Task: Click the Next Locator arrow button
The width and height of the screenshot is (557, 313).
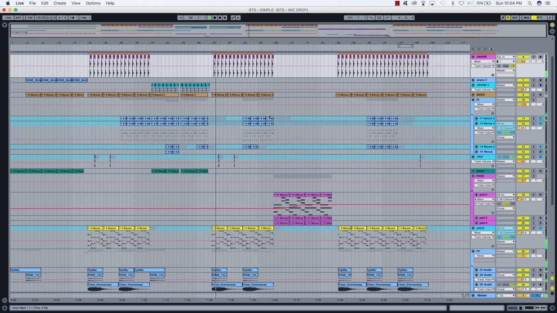Action: (x=485, y=49)
